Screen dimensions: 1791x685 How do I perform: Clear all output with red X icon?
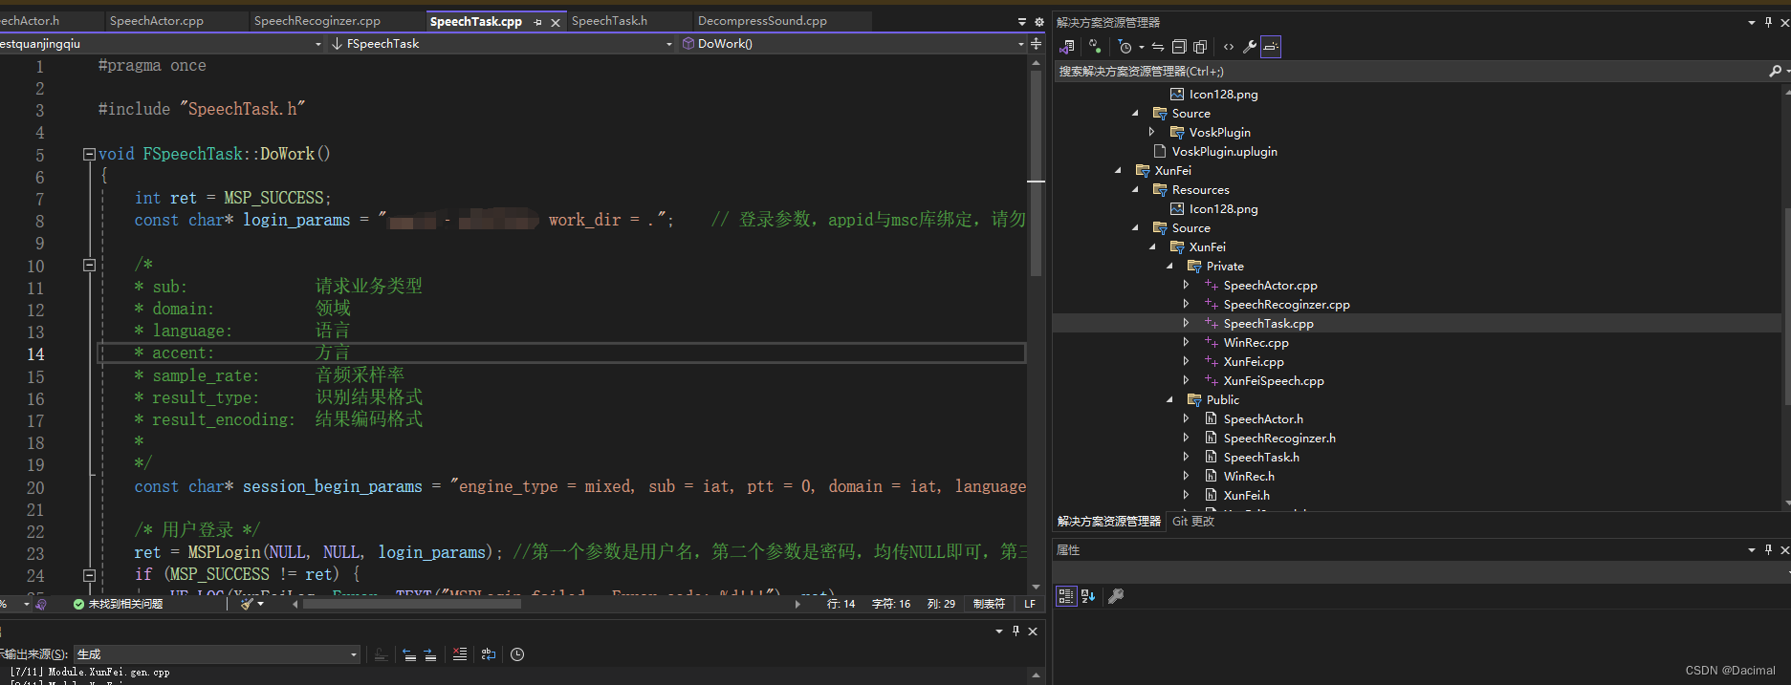460,654
